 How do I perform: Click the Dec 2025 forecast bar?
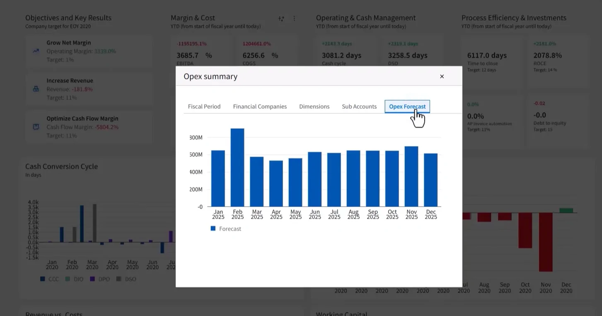pyautogui.click(x=431, y=180)
